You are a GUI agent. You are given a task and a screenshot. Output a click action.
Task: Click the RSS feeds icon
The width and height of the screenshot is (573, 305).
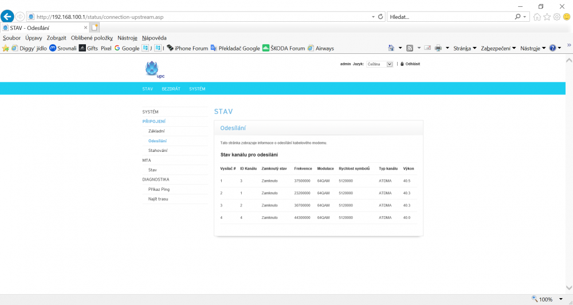coord(410,48)
